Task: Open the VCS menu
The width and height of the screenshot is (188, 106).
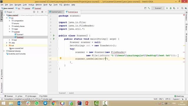Action: 61,5
